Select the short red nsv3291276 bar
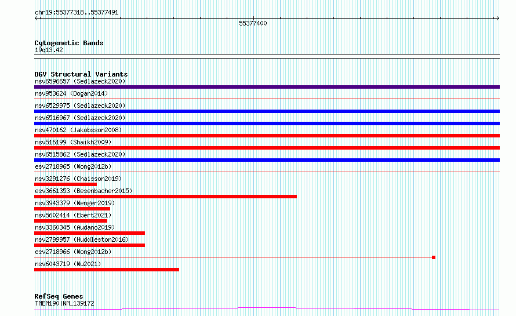Image resolution: width=516 pixels, height=316 pixels. click(x=66, y=184)
